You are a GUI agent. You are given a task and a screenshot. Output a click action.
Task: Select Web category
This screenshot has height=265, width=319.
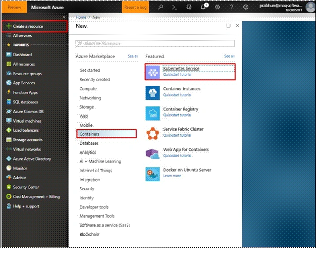click(x=84, y=116)
